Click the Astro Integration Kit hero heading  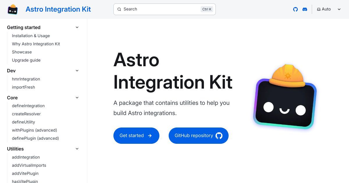(x=173, y=71)
